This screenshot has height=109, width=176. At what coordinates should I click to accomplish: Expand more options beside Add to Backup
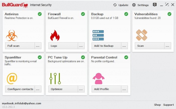(x=124, y=46)
